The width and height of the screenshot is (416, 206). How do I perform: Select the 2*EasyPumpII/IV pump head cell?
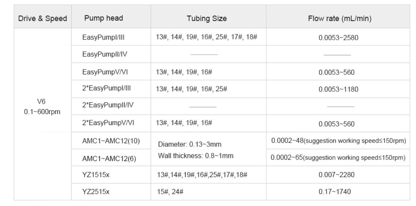click(x=111, y=106)
